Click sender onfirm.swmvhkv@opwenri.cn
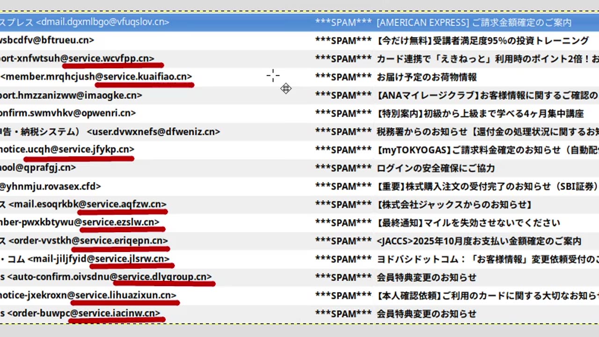Screen dimensions: 599x337 (x=68, y=113)
